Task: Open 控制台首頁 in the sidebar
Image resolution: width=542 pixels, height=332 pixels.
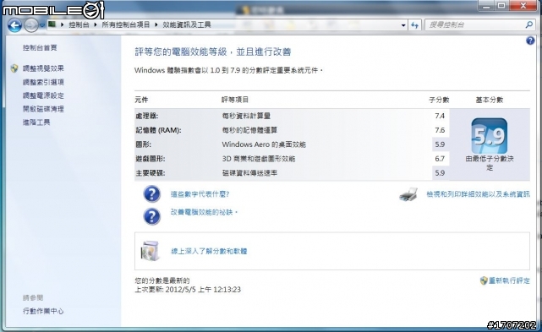Action: point(40,47)
